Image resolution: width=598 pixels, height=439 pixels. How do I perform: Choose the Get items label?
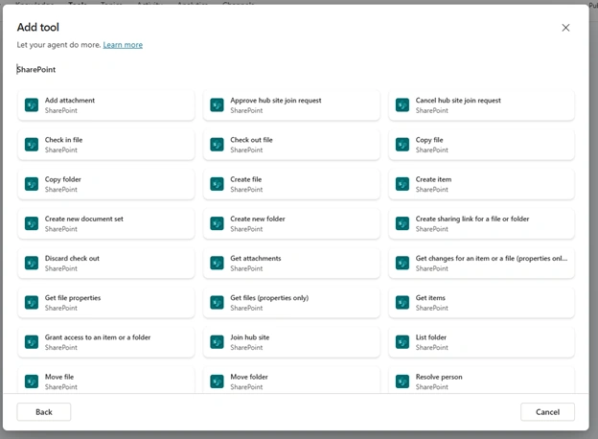pyautogui.click(x=430, y=298)
